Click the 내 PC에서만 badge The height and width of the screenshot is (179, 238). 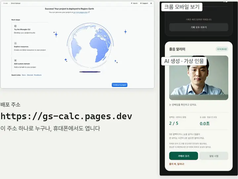pos(222,49)
